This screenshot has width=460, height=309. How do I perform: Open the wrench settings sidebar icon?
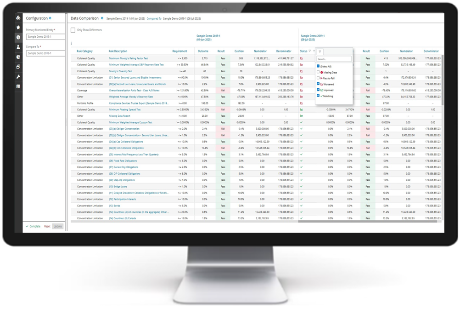click(18, 77)
